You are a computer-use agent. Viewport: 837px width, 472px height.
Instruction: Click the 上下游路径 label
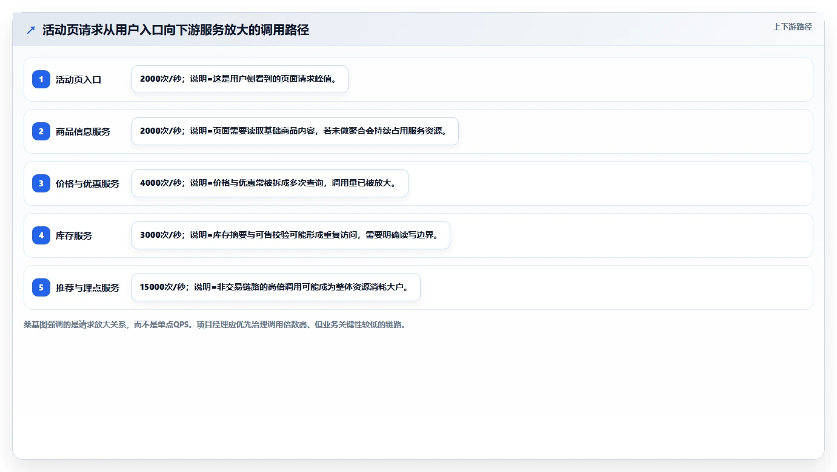coord(792,27)
